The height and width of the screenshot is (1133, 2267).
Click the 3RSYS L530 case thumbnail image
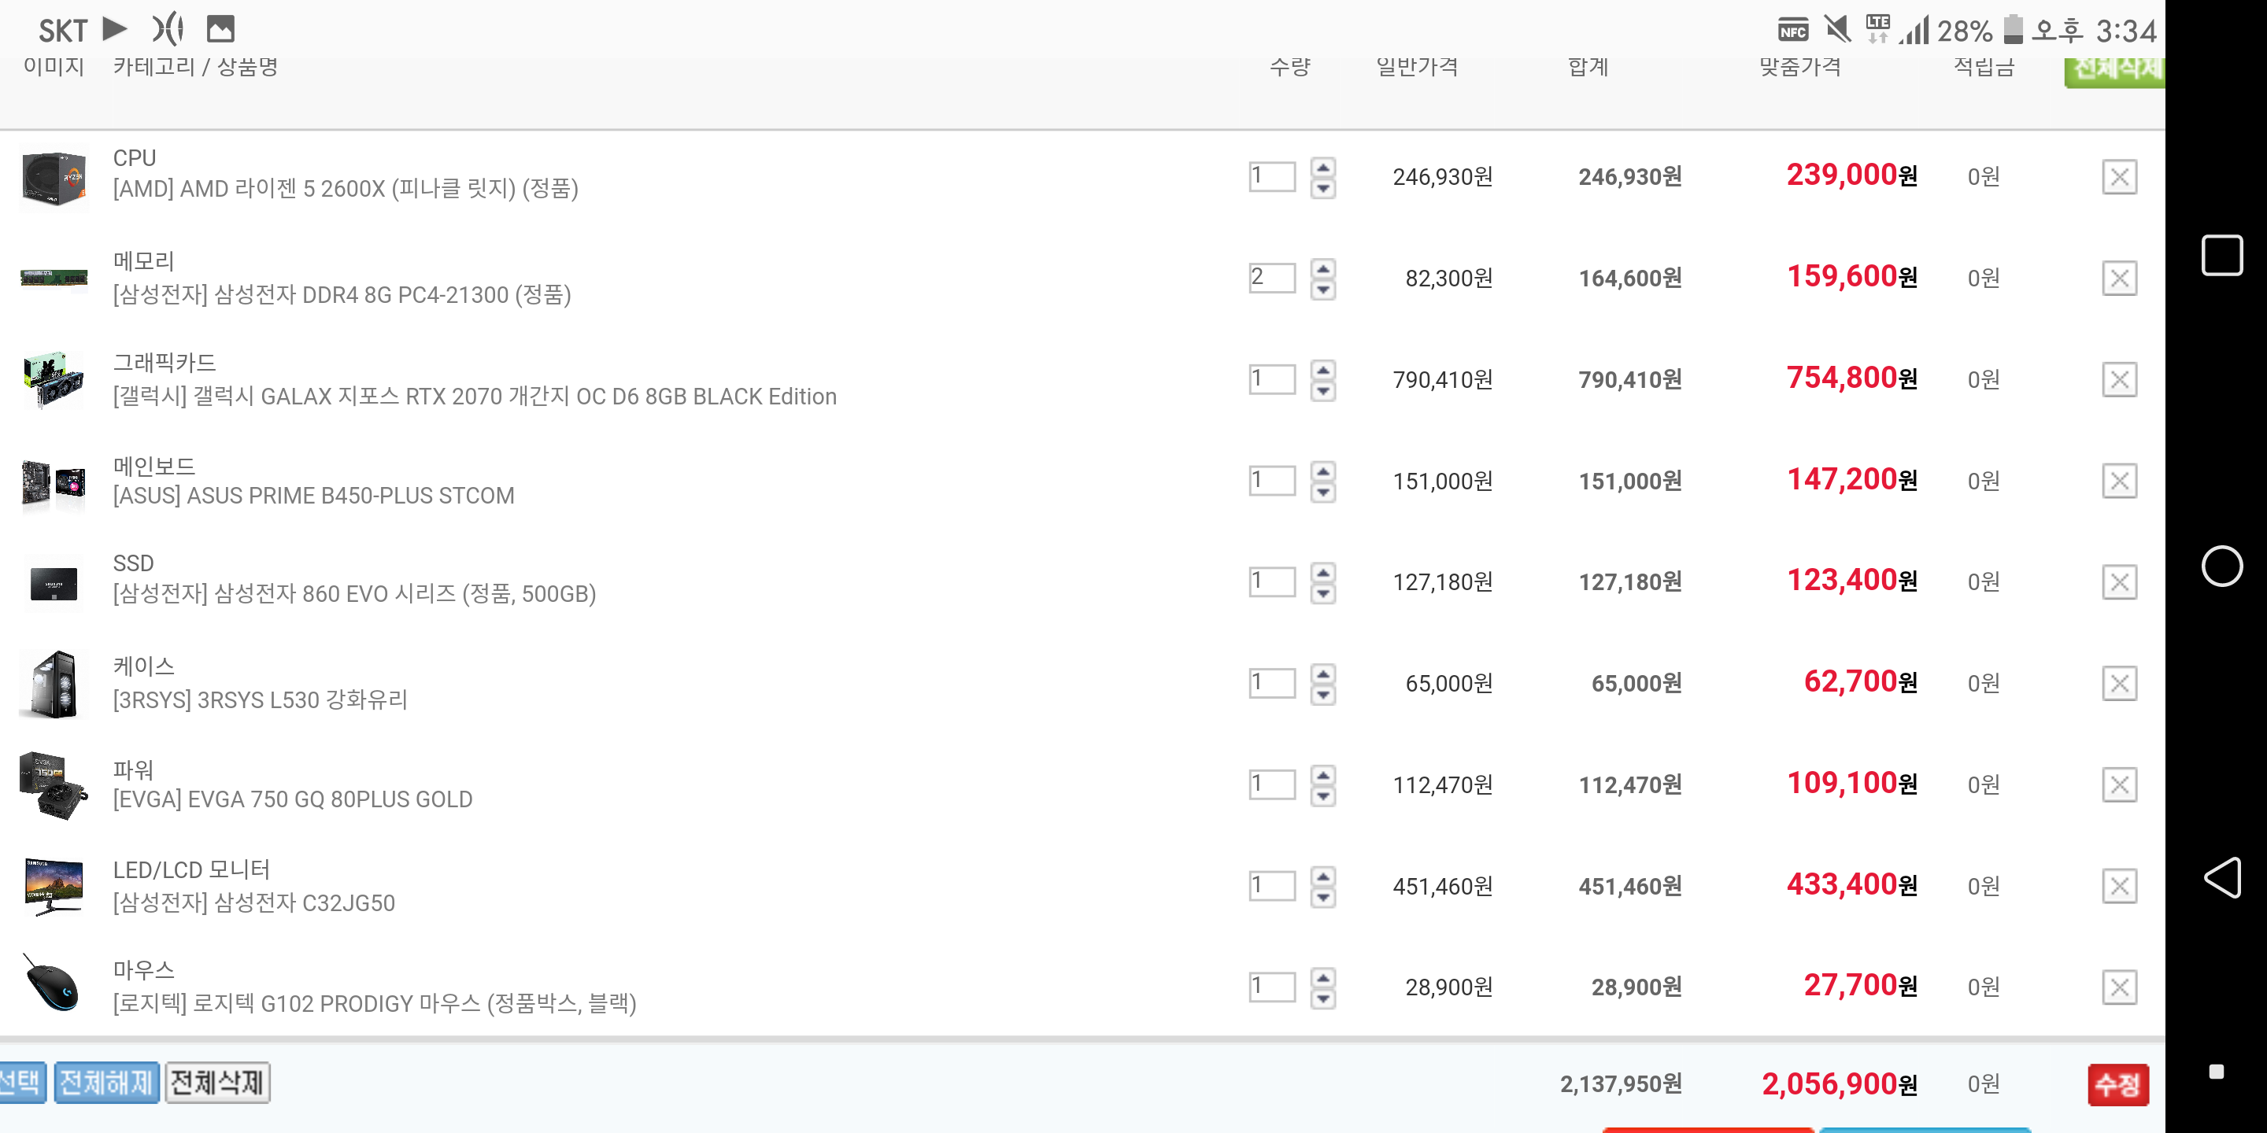click(x=54, y=684)
